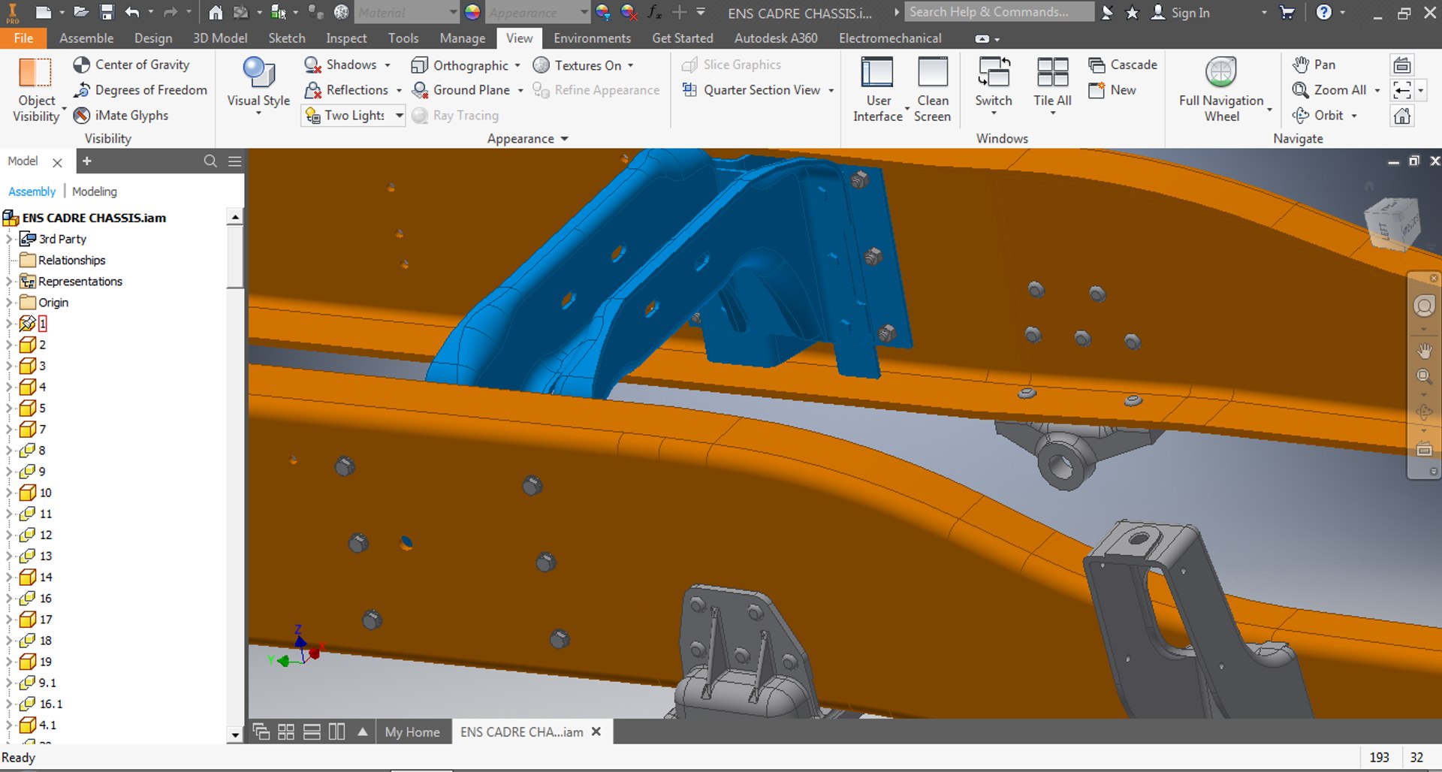Activate Clean Screen mode
Viewport: 1442px width, 772px height.
click(933, 90)
